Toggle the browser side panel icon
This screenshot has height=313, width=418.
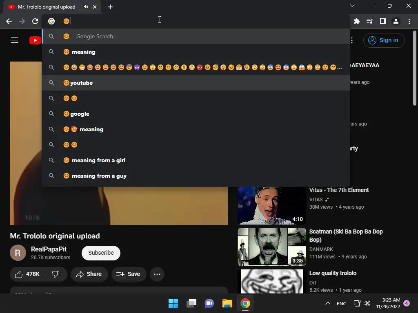383,21
